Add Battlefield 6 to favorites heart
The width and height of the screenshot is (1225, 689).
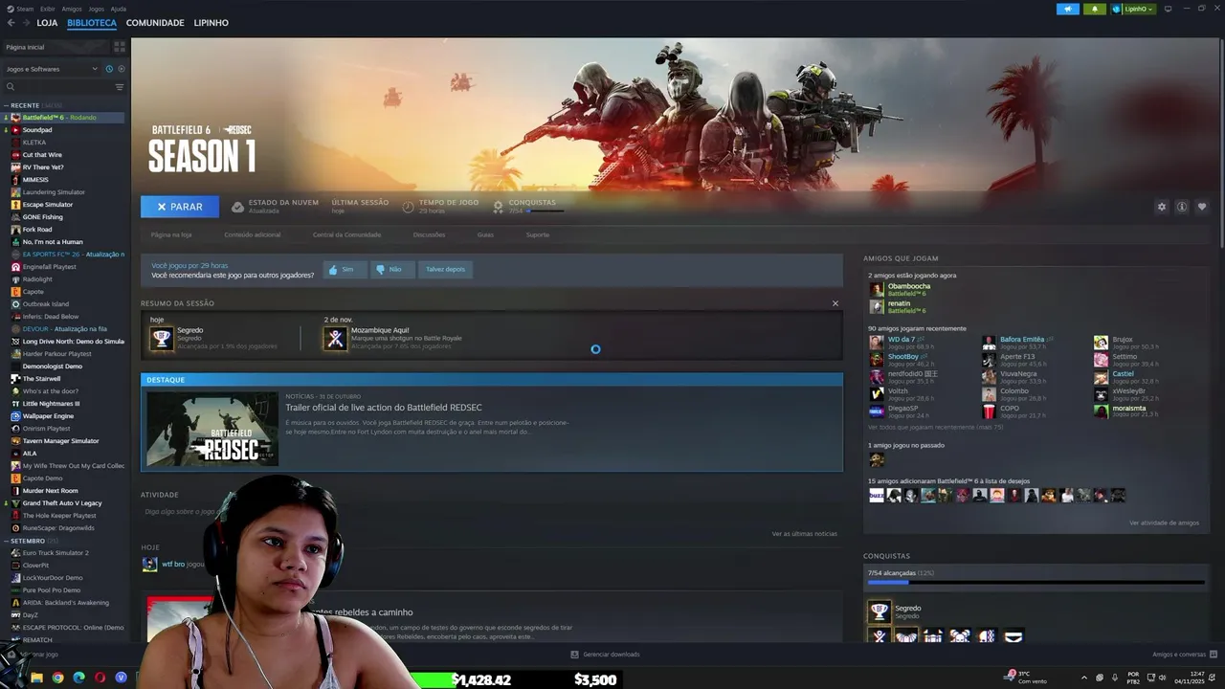point(1202,207)
